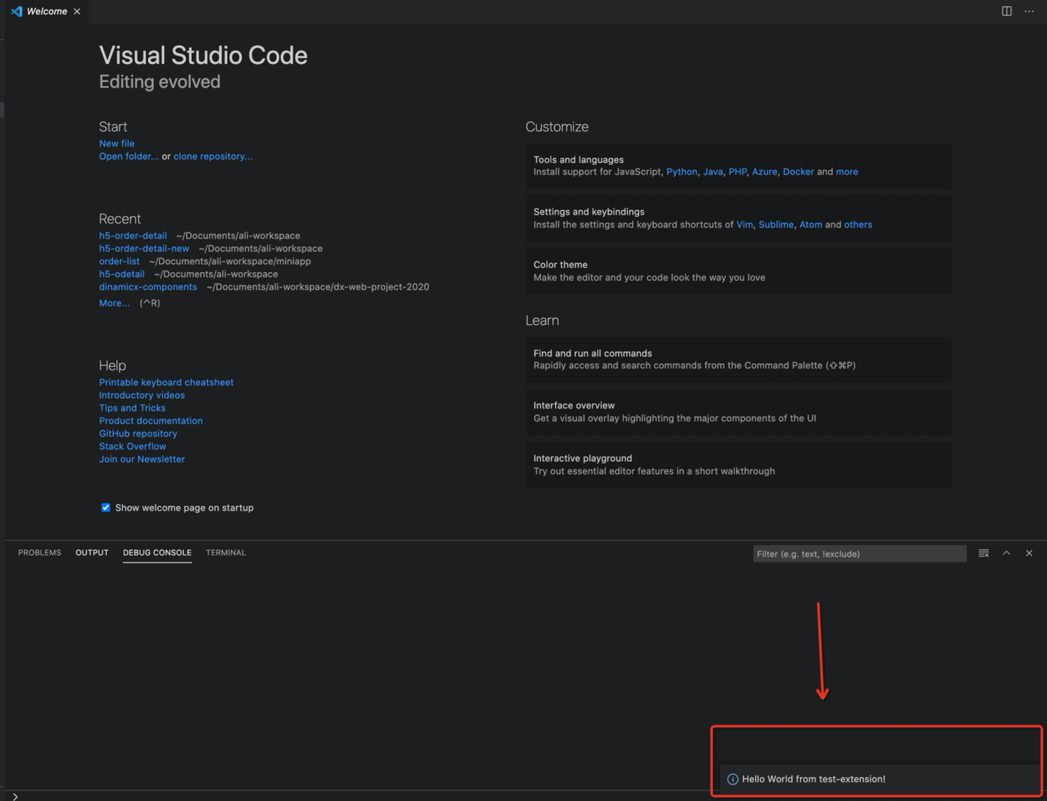
Task: Click Join our Newsletter link
Action: coord(142,459)
